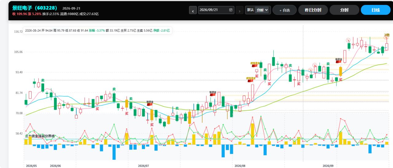Click the 58.42 price axis label
Viewport: 393px width, 168px height.
click(x=19, y=134)
